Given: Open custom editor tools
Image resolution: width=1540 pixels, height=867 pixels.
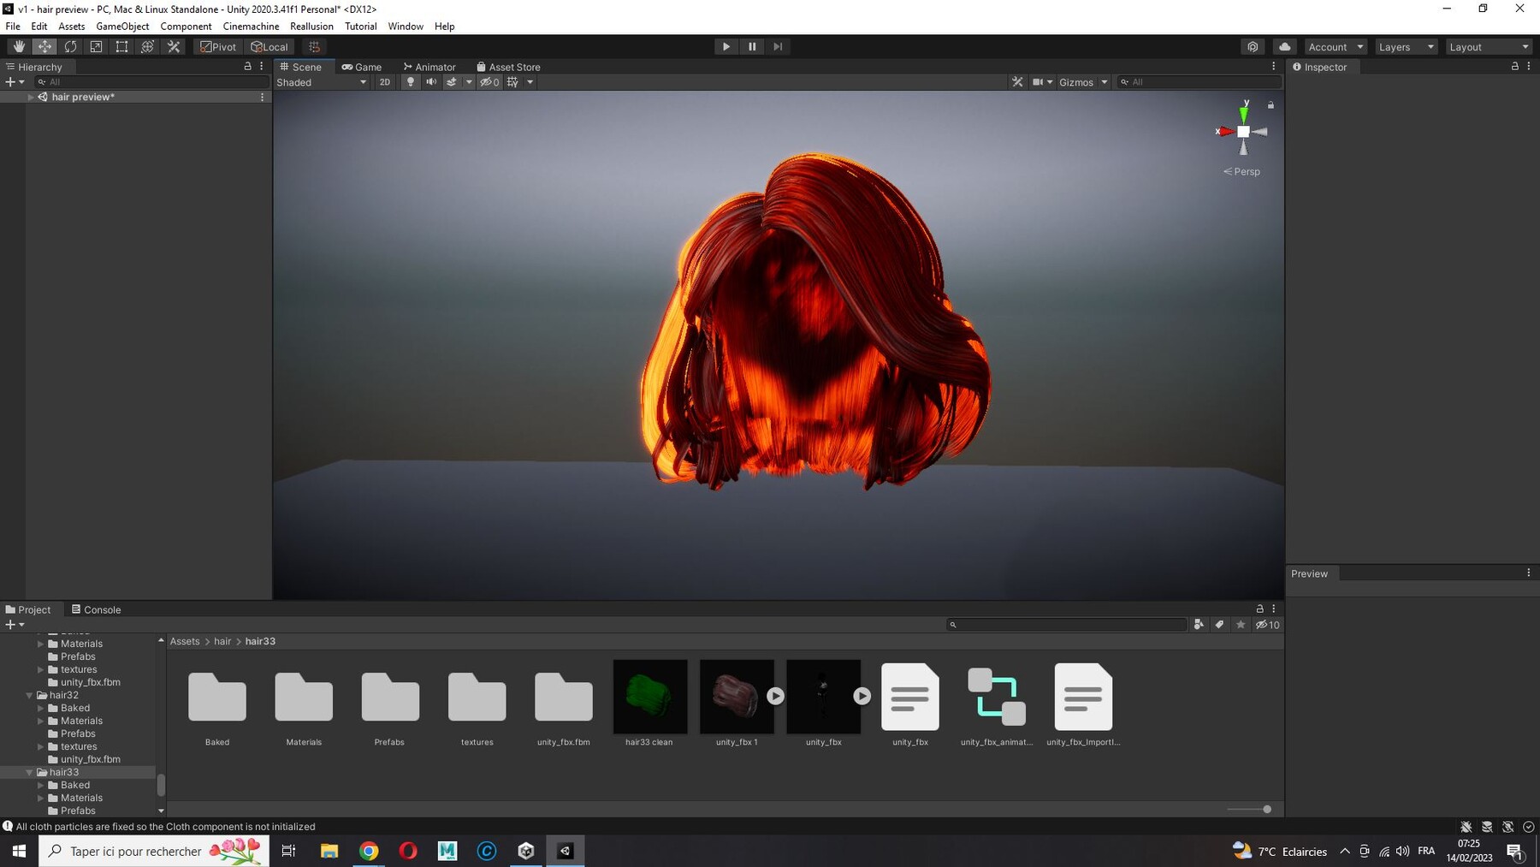Looking at the screenshot, I should (174, 47).
